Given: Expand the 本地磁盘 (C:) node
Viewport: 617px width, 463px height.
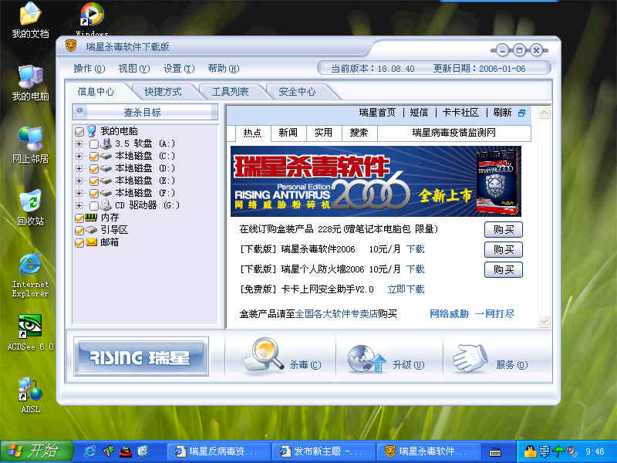Looking at the screenshot, I should (x=79, y=157).
